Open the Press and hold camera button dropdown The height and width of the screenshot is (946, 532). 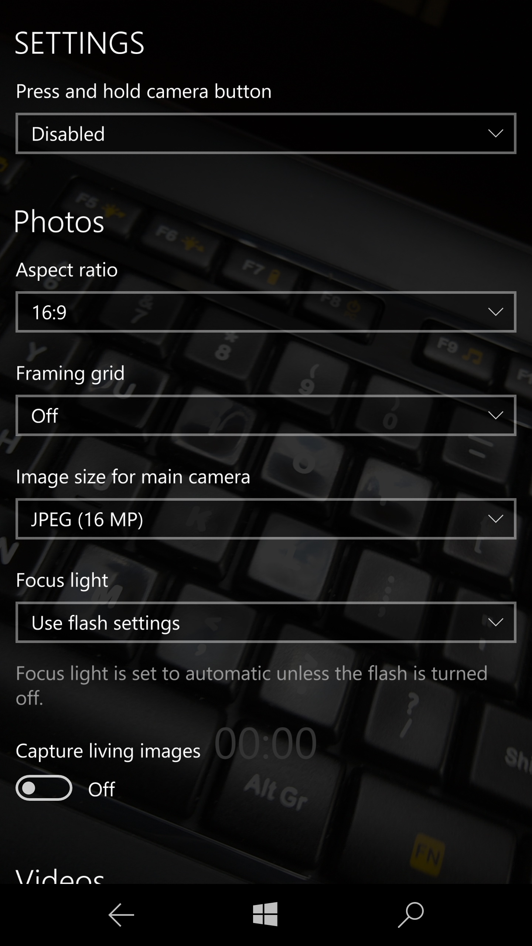tap(266, 133)
